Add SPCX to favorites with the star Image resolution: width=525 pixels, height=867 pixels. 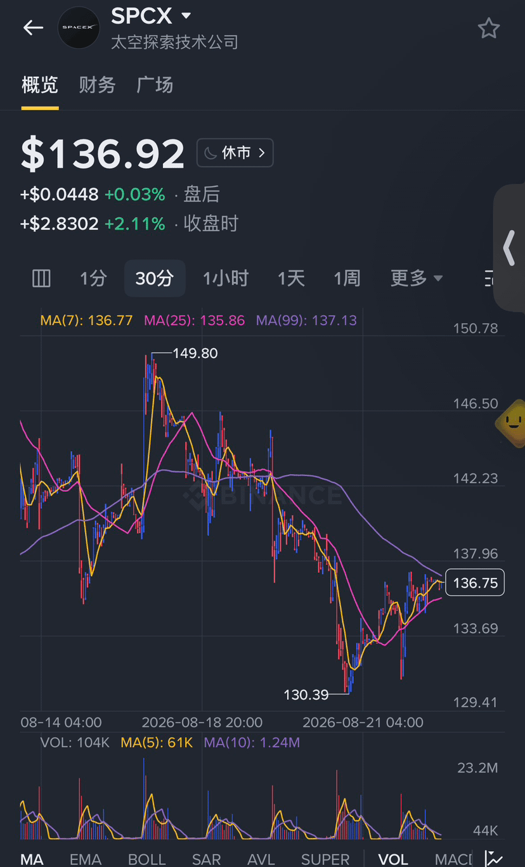(488, 28)
